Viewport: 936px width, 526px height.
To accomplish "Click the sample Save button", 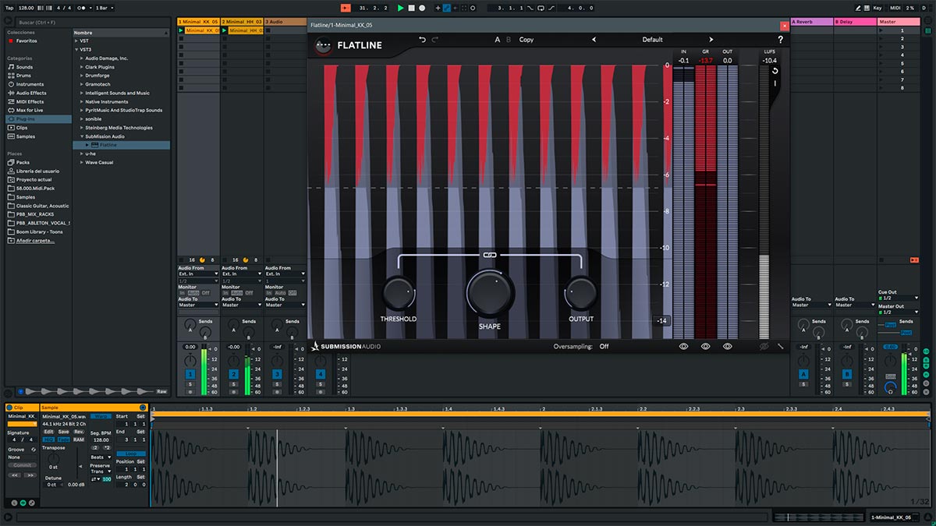I will (63, 431).
